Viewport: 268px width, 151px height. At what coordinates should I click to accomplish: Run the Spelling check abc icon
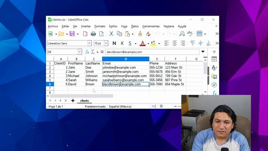pos(190,34)
